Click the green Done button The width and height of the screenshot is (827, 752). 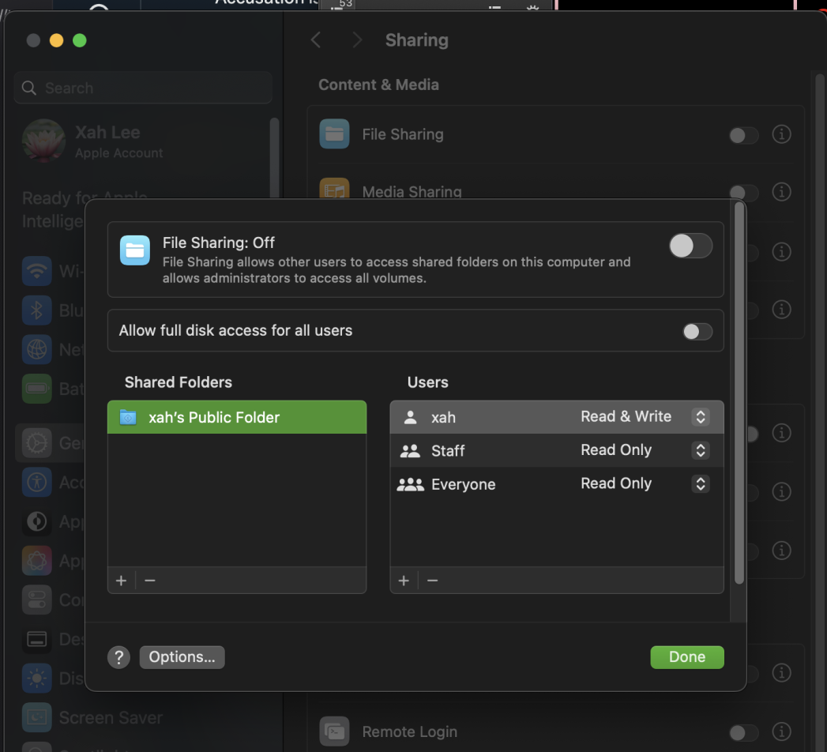[686, 657]
